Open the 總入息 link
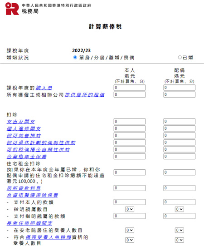The image size is (204, 246). coord(44,88)
